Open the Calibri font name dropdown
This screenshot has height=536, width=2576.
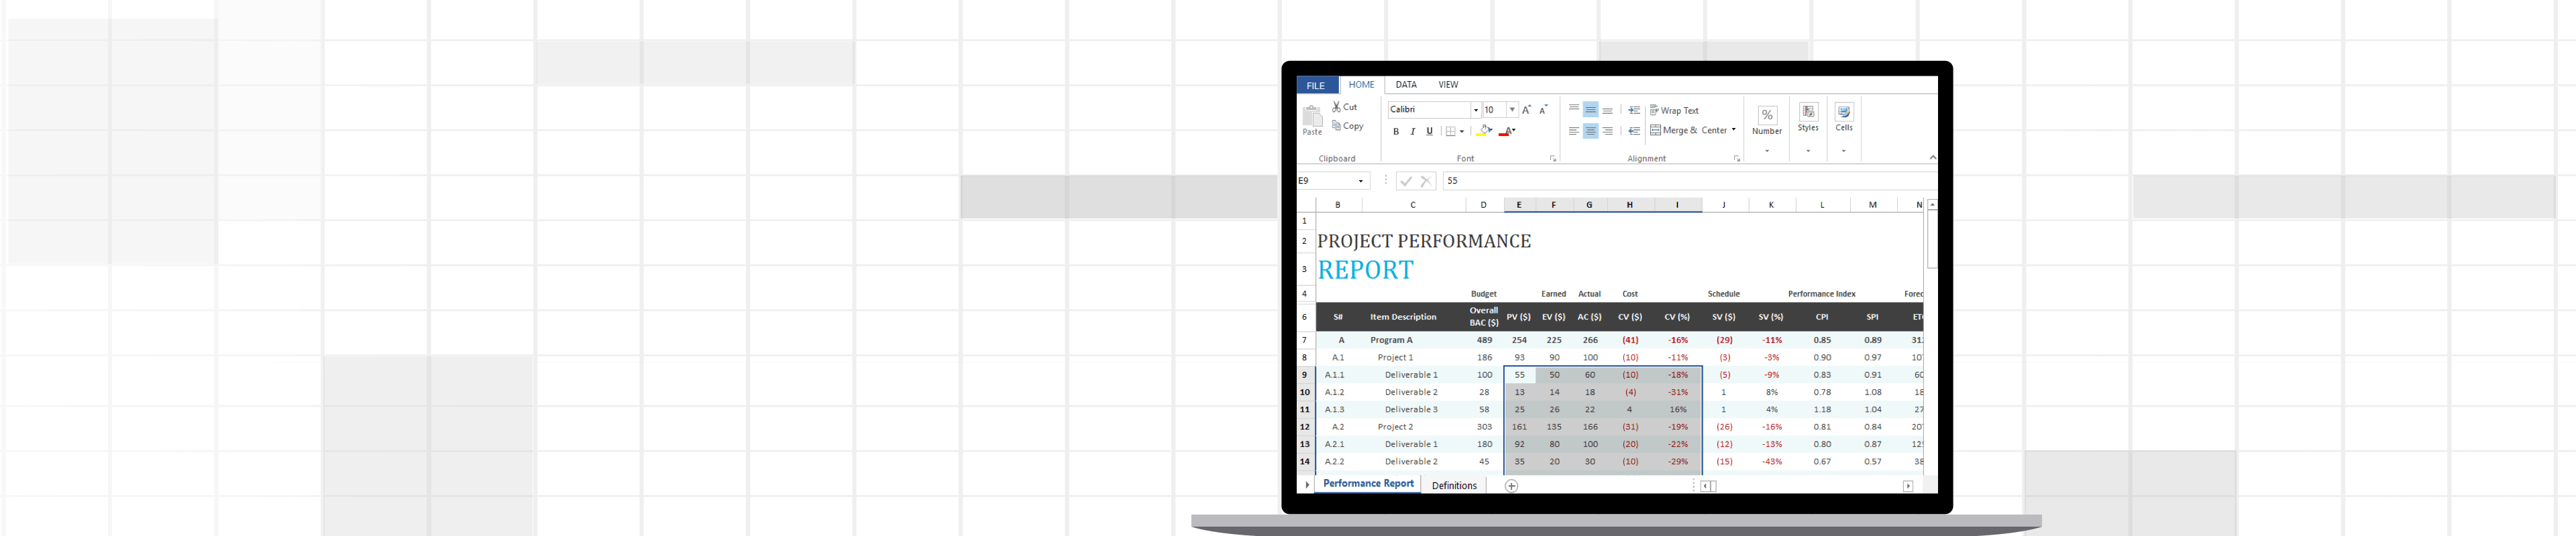click(x=1475, y=110)
